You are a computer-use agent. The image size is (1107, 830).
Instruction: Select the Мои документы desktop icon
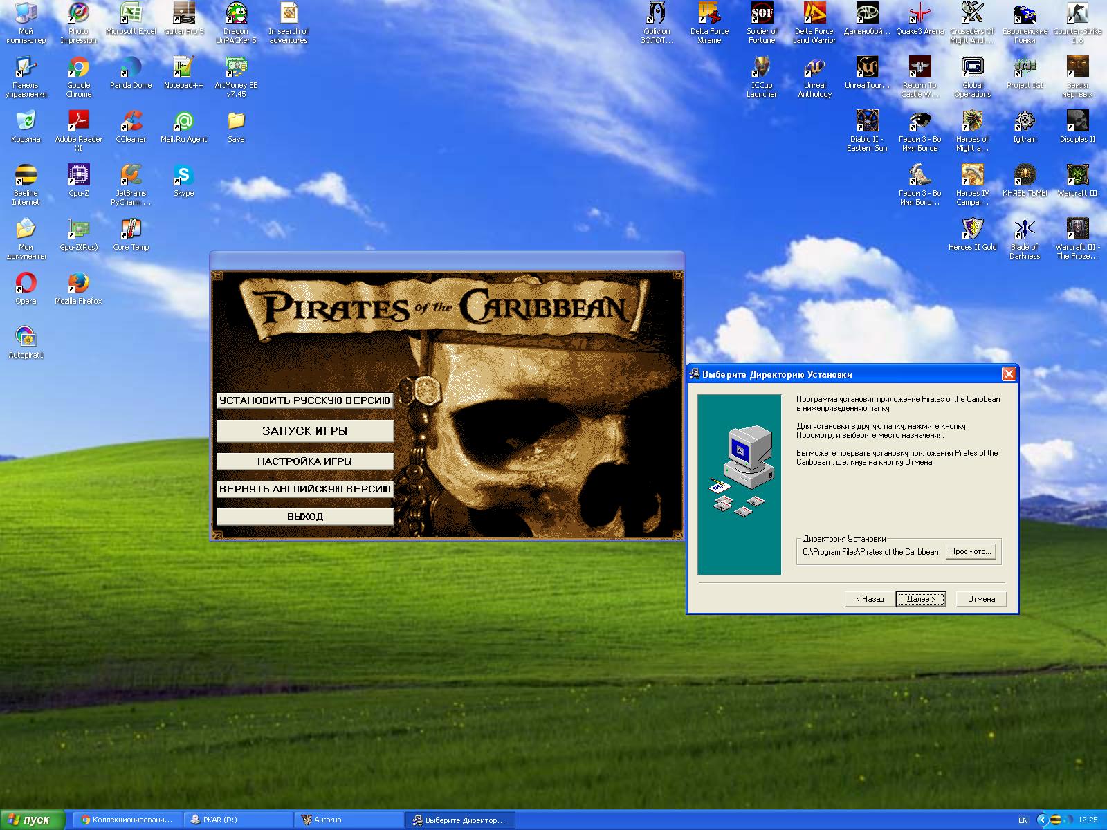click(26, 239)
